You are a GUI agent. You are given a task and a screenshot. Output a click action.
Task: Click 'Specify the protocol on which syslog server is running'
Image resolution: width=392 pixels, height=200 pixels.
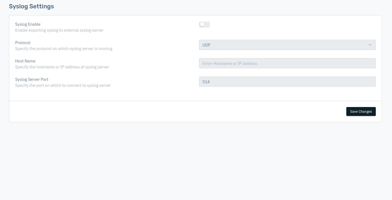click(64, 49)
